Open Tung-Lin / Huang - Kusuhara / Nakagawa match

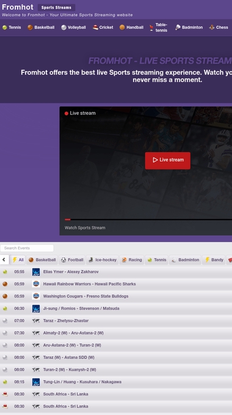click(x=82, y=382)
